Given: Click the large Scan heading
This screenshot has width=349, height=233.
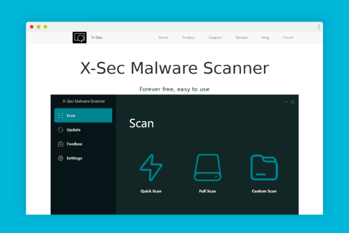Looking at the screenshot, I should pos(141,123).
